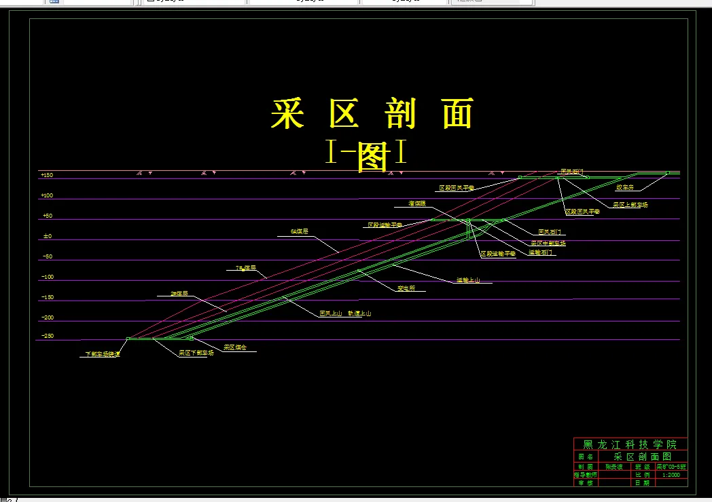Select the drafter name 张贵波 in title block
This screenshot has width=712, height=502.
pos(613,467)
